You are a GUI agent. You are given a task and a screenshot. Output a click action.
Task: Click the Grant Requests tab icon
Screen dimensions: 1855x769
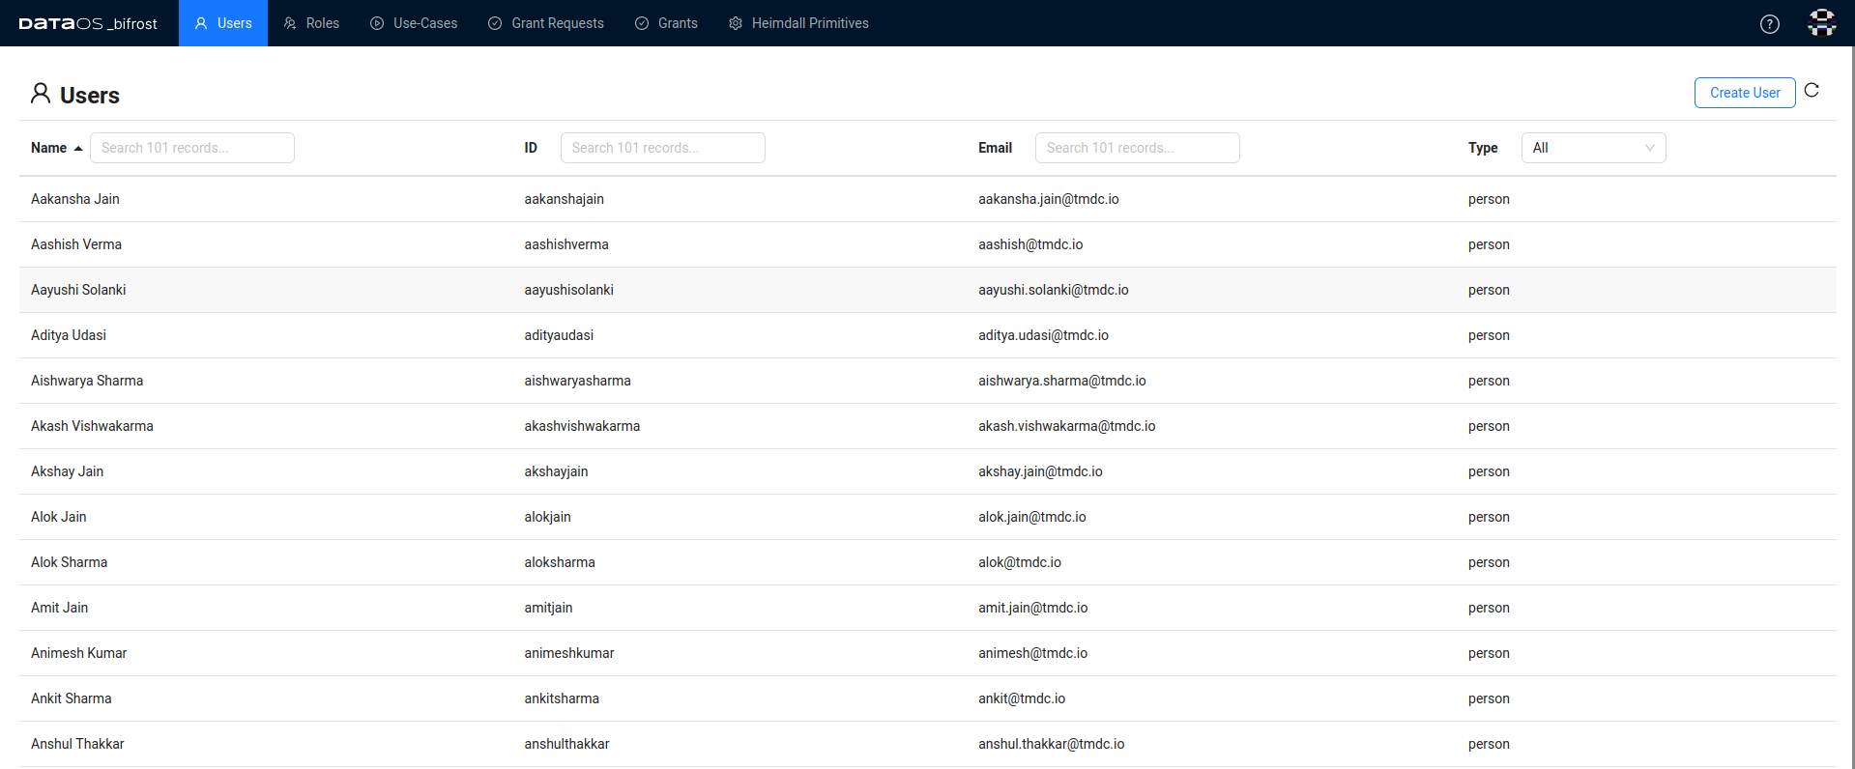tap(495, 23)
